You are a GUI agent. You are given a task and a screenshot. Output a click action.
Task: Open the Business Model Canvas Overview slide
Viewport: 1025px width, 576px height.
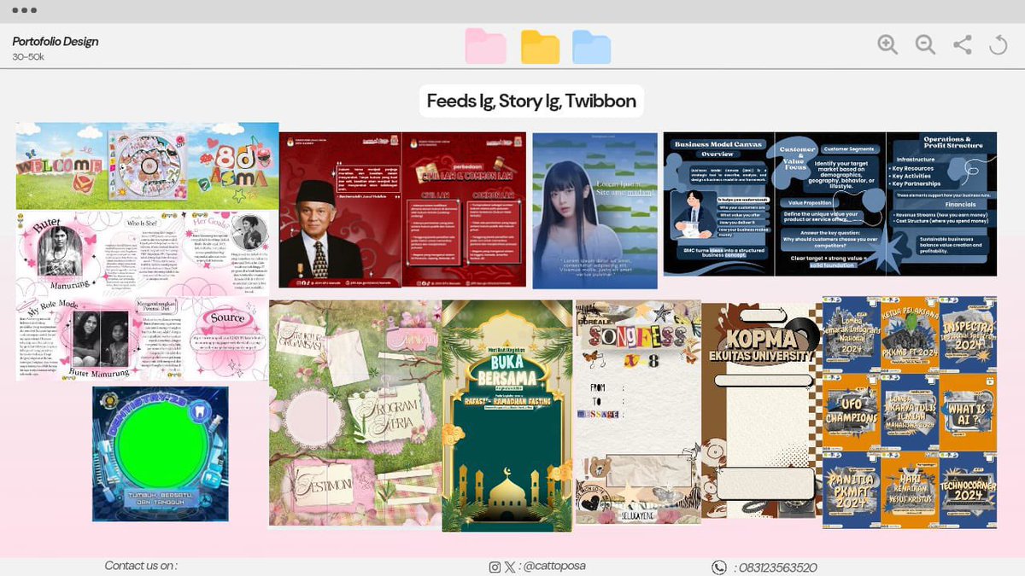point(718,203)
